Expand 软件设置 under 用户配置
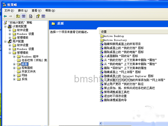 [x=10, y=45]
